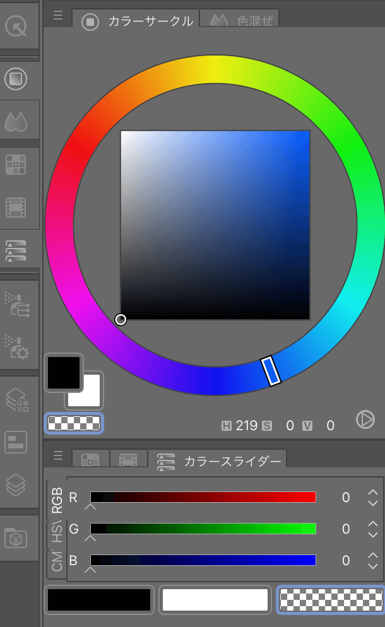Open the Quick Access palette icon
Image resolution: width=385 pixels, height=627 pixels.
(x=16, y=26)
